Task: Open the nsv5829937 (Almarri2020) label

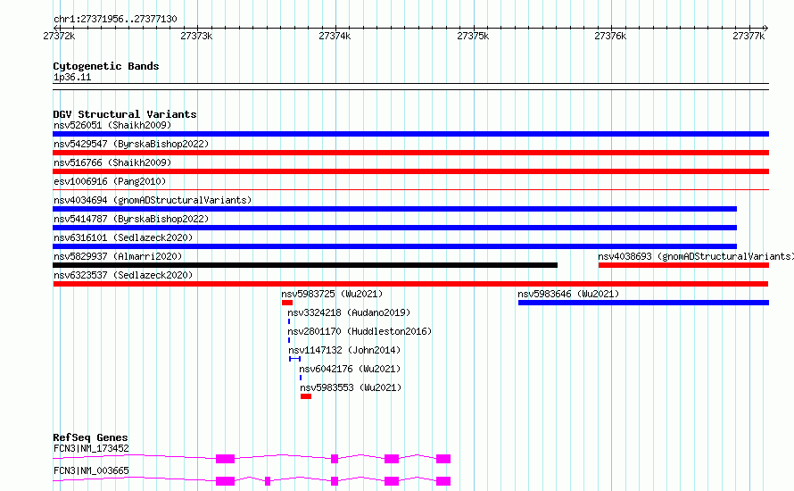Action: tap(118, 256)
